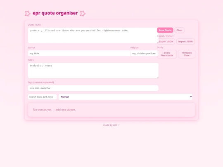The width and height of the screenshot is (223, 167).
Task: Click the 'No quotes yet — add one above.' message
Action: (55, 110)
